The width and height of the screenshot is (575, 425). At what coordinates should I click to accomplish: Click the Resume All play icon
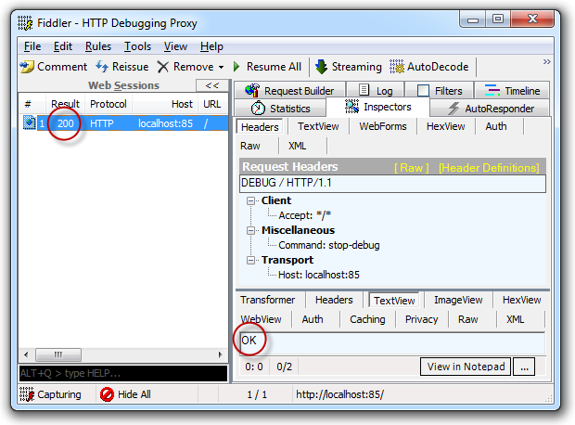coord(236,67)
